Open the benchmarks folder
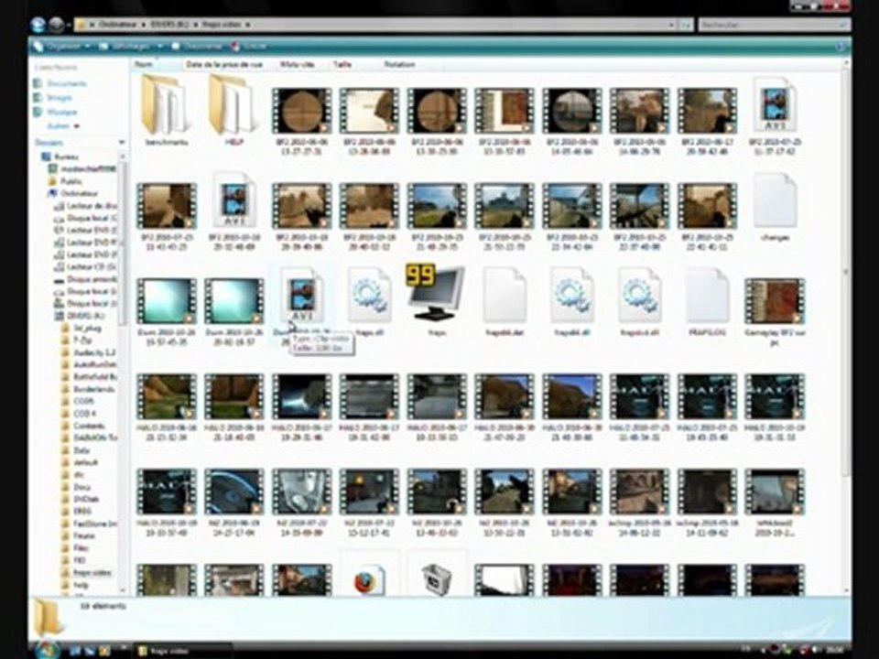The width and height of the screenshot is (879, 659). pos(166,104)
